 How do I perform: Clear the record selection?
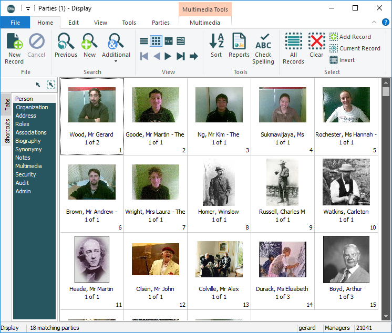tap(316, 46)
